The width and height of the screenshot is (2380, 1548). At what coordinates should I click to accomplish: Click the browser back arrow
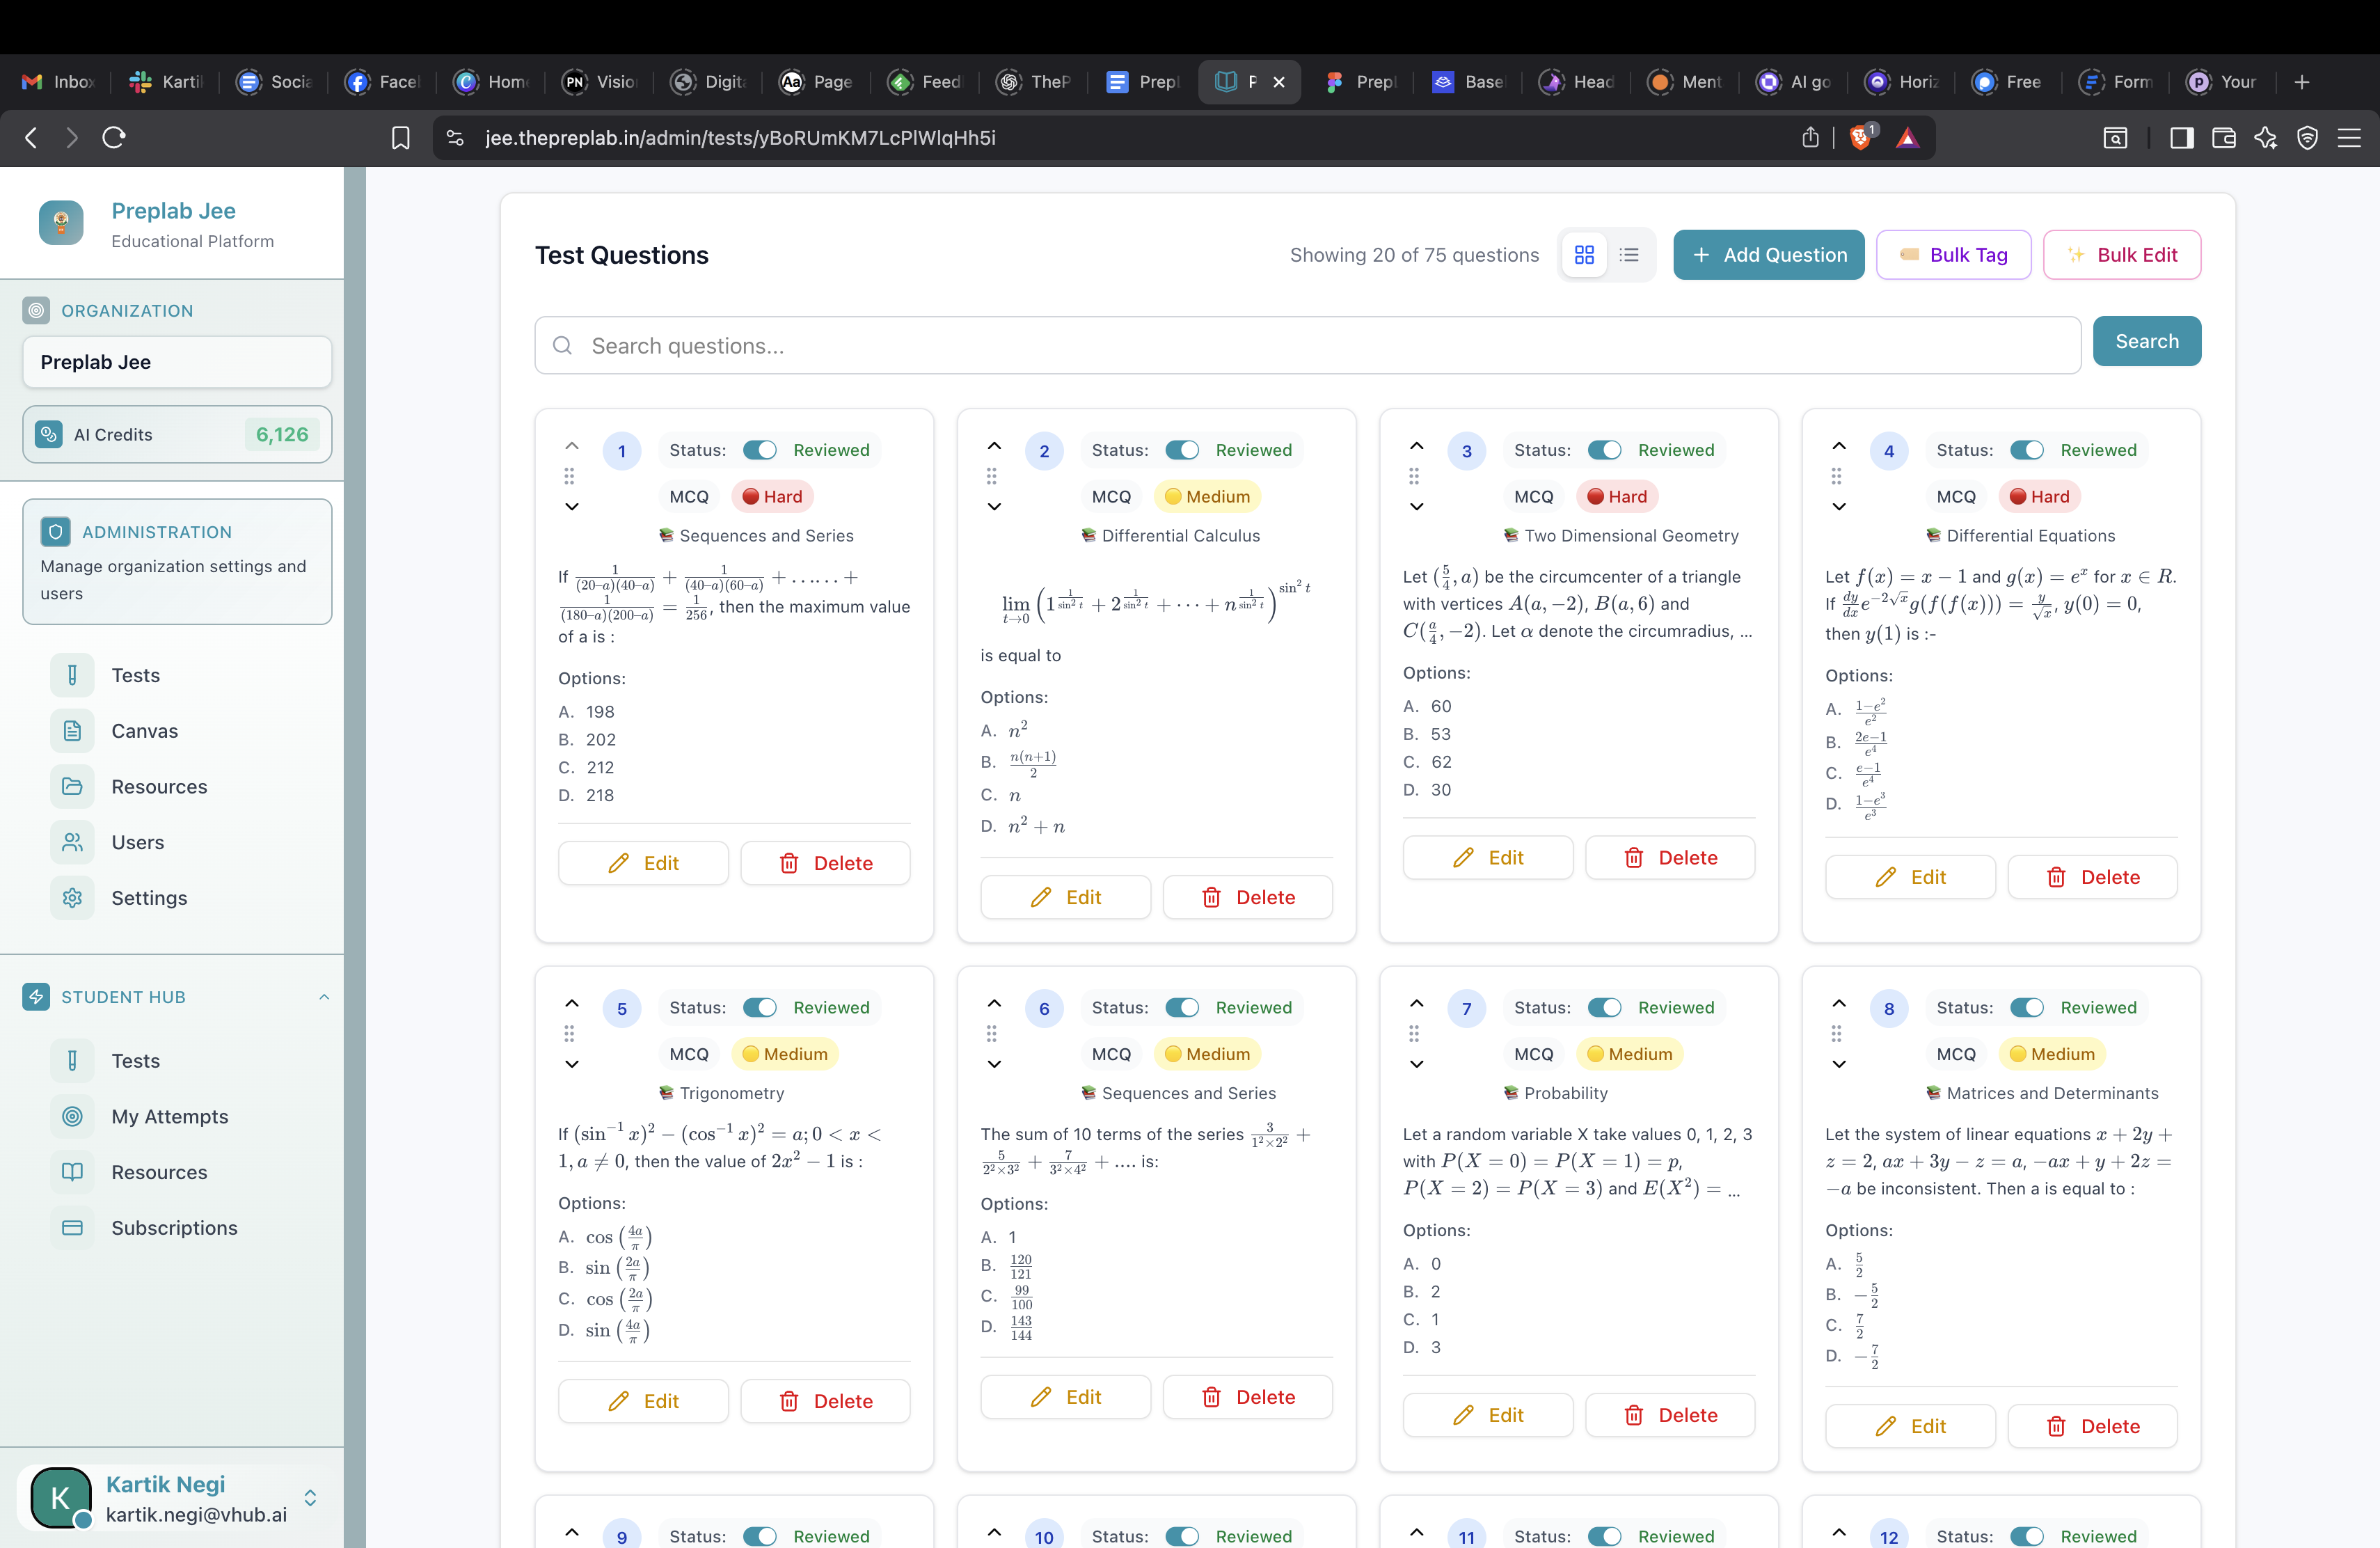click(x=31, y=138)
